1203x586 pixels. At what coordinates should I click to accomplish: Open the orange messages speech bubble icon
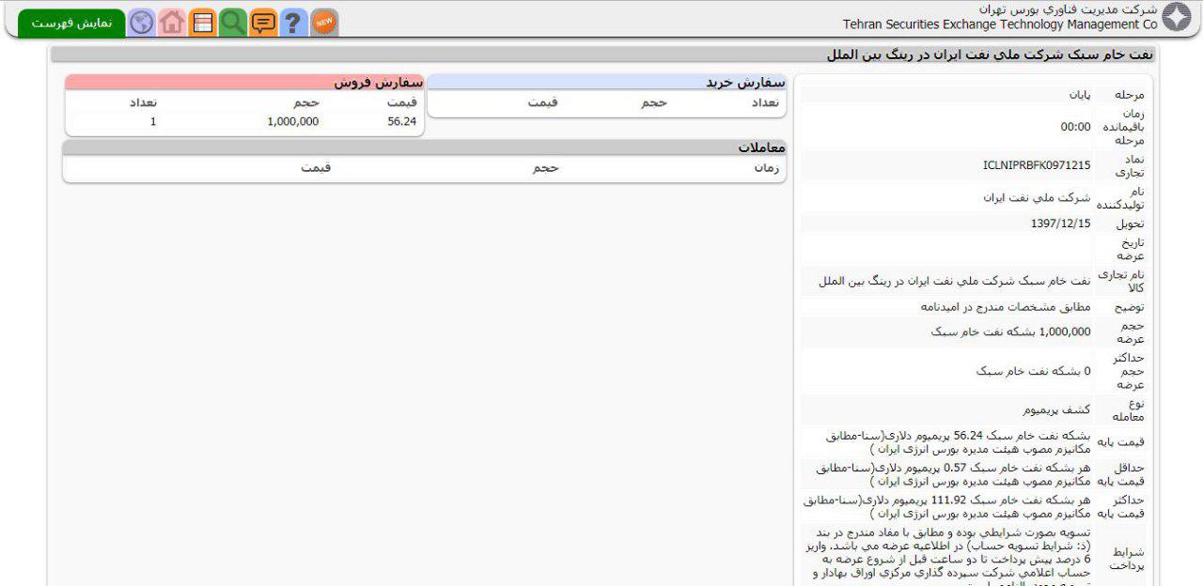pyautogui.click(x=264, y=23)
